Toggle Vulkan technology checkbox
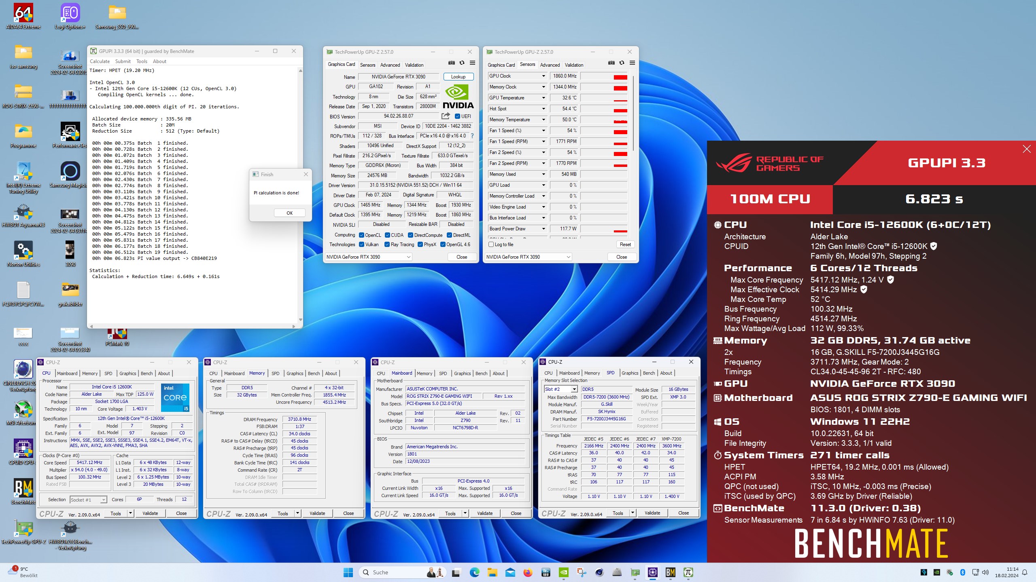Image resolution: width=1036 pixels, height=582 pixels. pos(361,245)
